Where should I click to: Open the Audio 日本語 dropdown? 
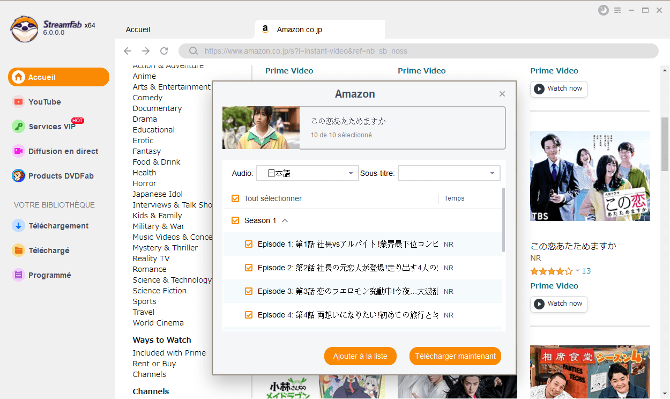[308, 173]
